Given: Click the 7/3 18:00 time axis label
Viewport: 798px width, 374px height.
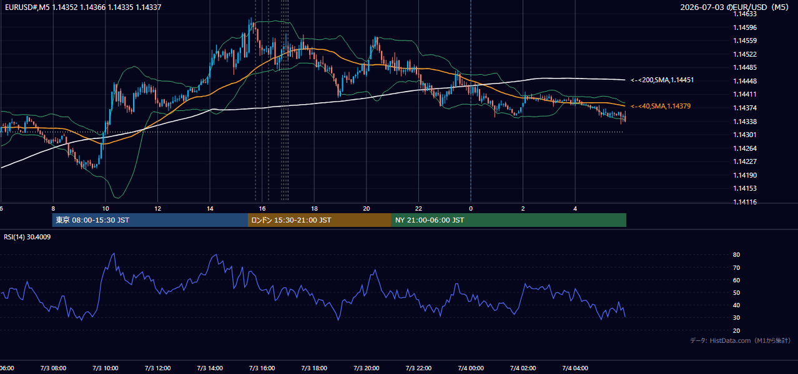Looking at the screenshot, I should click(x=314, y=368).
